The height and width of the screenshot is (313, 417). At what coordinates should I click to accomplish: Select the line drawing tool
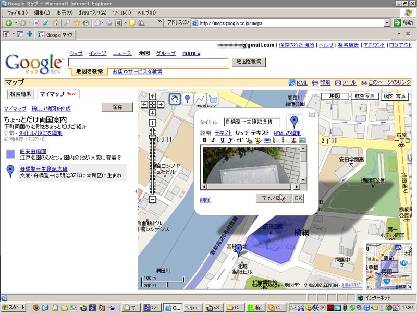200,99
